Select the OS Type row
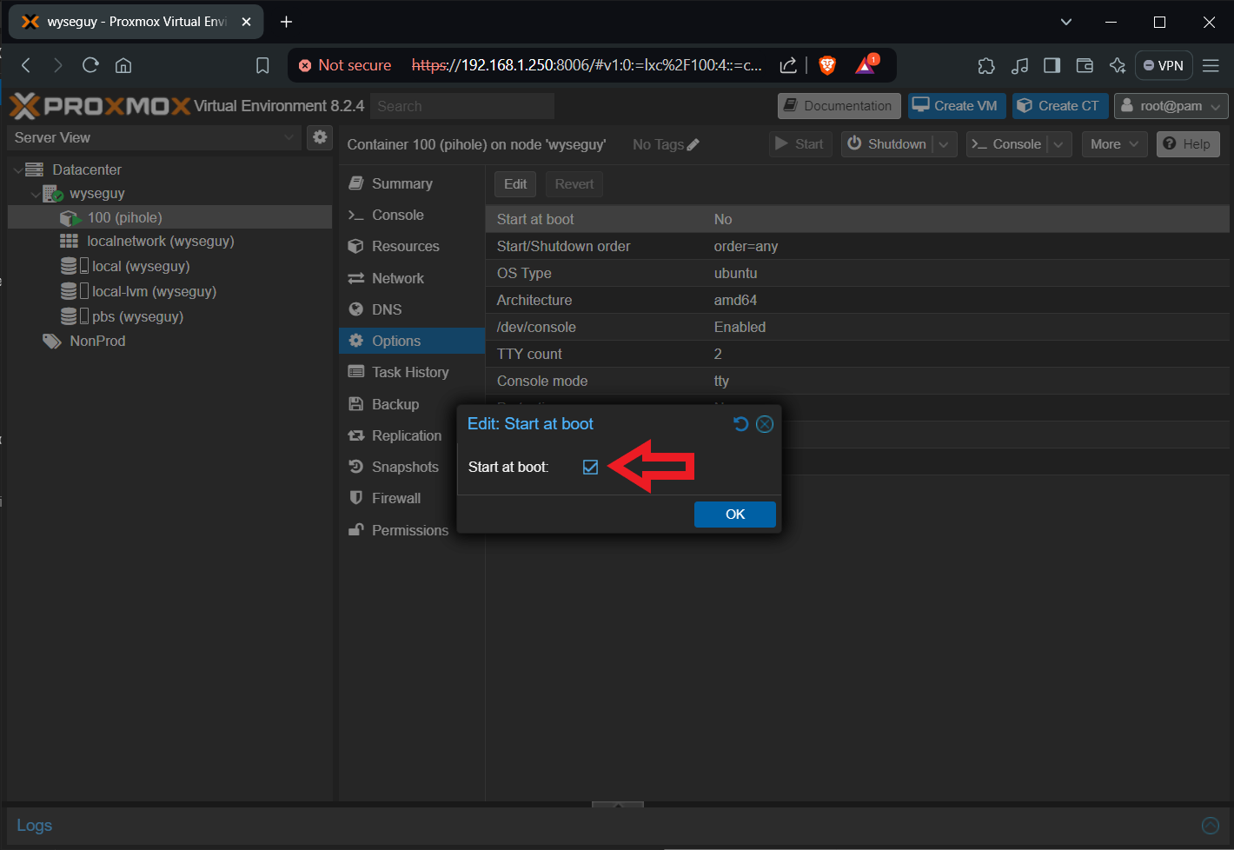This screenshot has width=1234, height=850. 857,273
